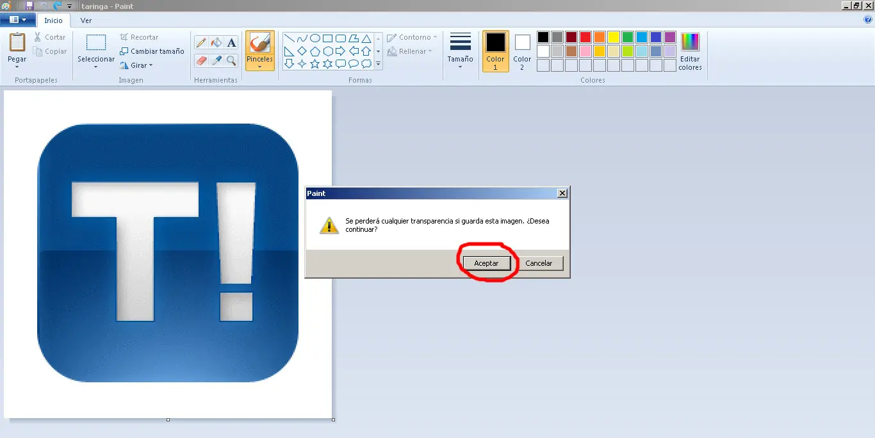
Task: Click the Cortar (cut) button
Action: tap(50, 37)
